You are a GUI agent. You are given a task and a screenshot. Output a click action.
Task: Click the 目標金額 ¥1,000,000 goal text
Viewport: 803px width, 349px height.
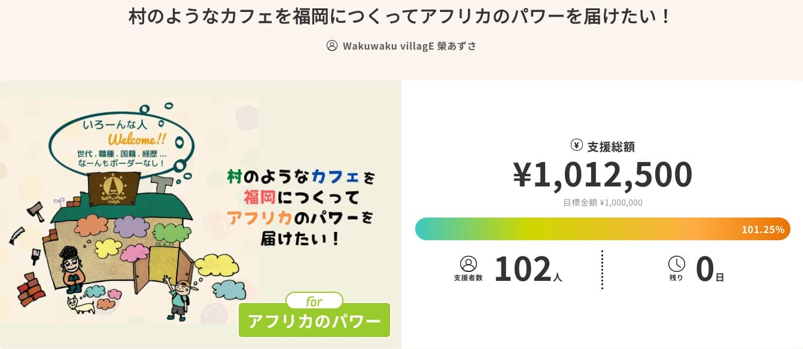click(x=603, y=203)
